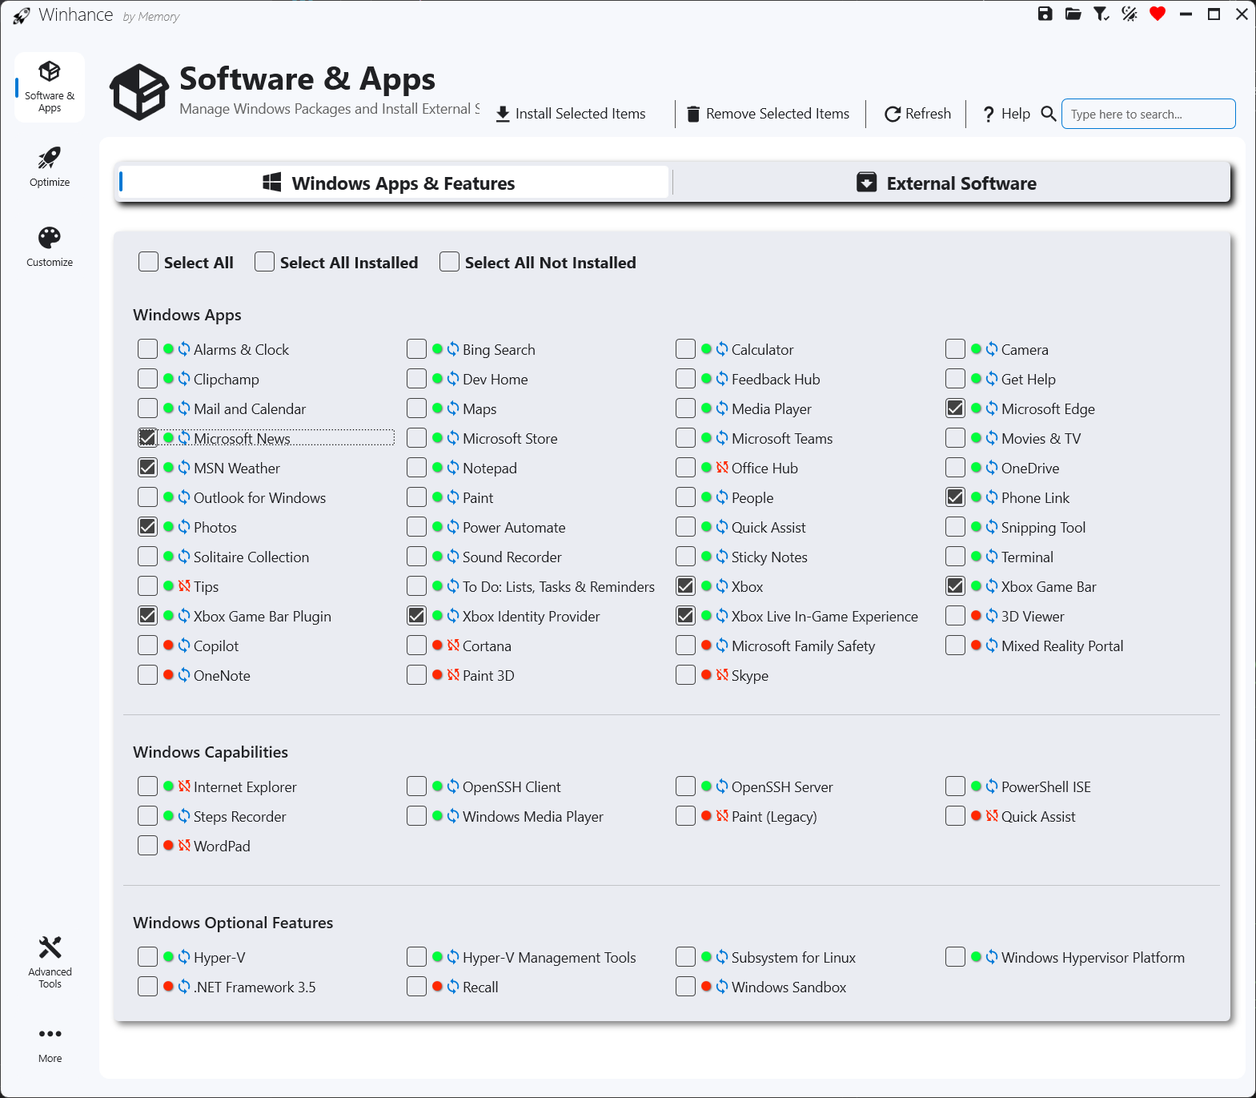The height and width of the screenshot is (1098, 1256).
Task: Tick the Subsystem for Linux checkbox
Action: [x=685, y=957]
